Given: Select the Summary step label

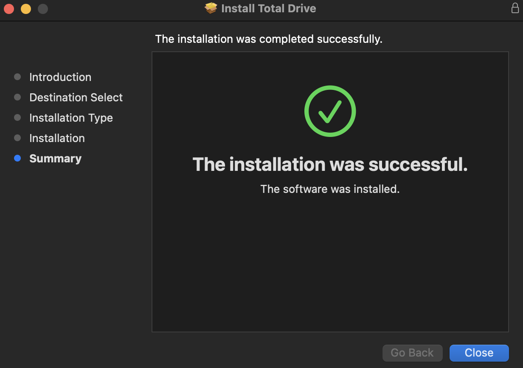Looking at the screenshot, I should tap(55, 159).
